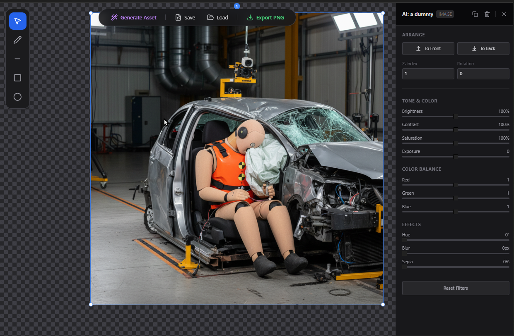Click Generate Asset button
514x336 pixels.
click(x=134, y=18)
